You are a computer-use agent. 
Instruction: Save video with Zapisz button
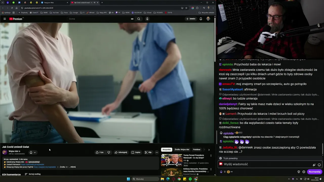(x=136, y=152)
